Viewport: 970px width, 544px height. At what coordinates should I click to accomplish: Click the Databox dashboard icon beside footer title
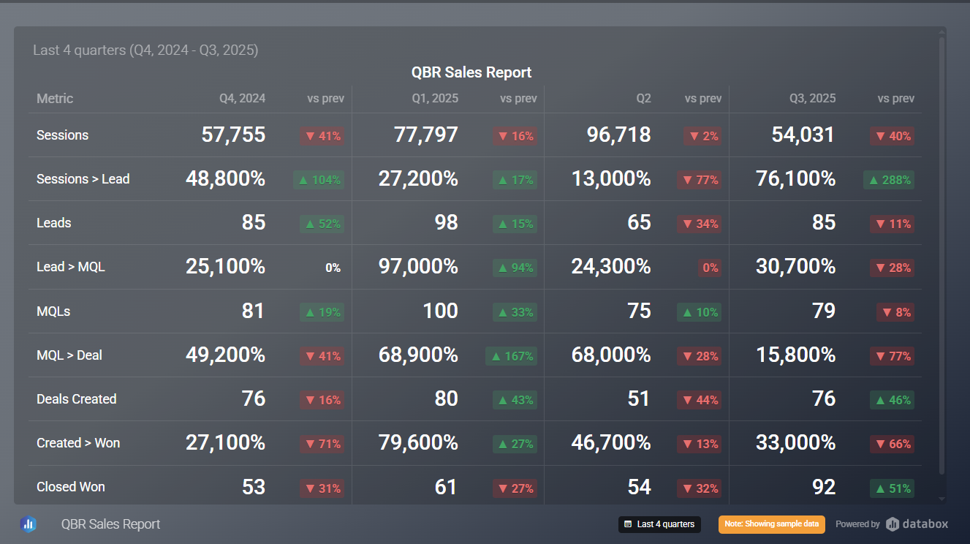point(29,524)
